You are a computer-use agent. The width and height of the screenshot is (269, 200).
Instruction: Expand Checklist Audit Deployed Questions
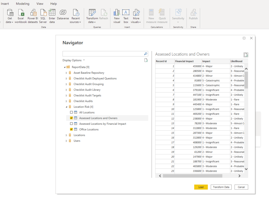66,78
